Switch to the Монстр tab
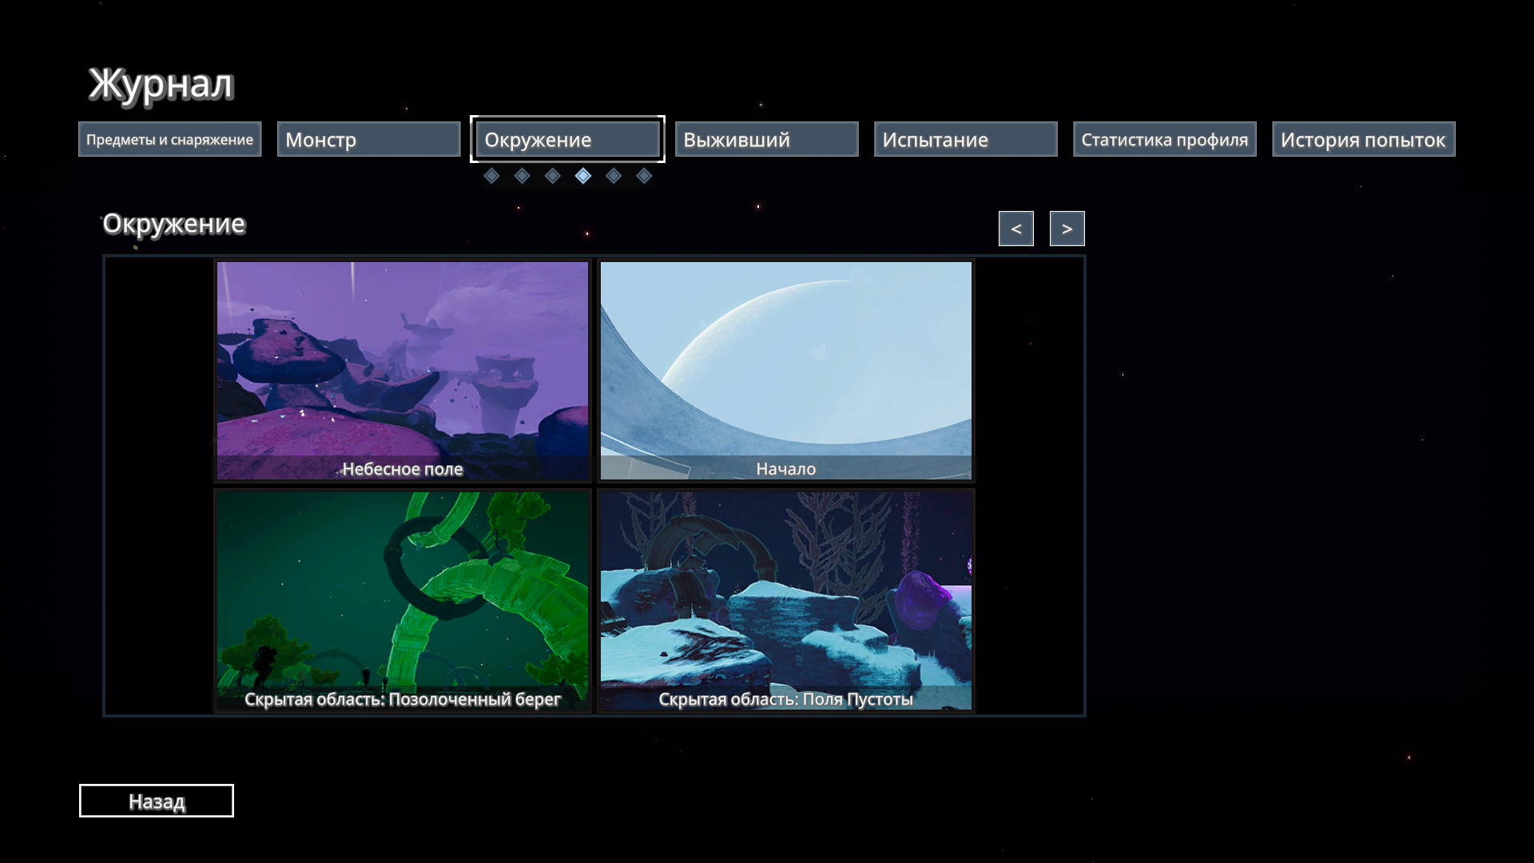The width and height of the screenshot is (1534, 863). pyautogui.click(x=368, y=139)
